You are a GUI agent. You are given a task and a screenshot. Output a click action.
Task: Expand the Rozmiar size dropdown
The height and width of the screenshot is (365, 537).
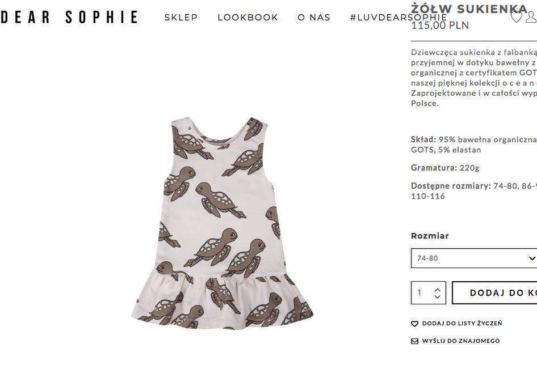coord(474,258)
